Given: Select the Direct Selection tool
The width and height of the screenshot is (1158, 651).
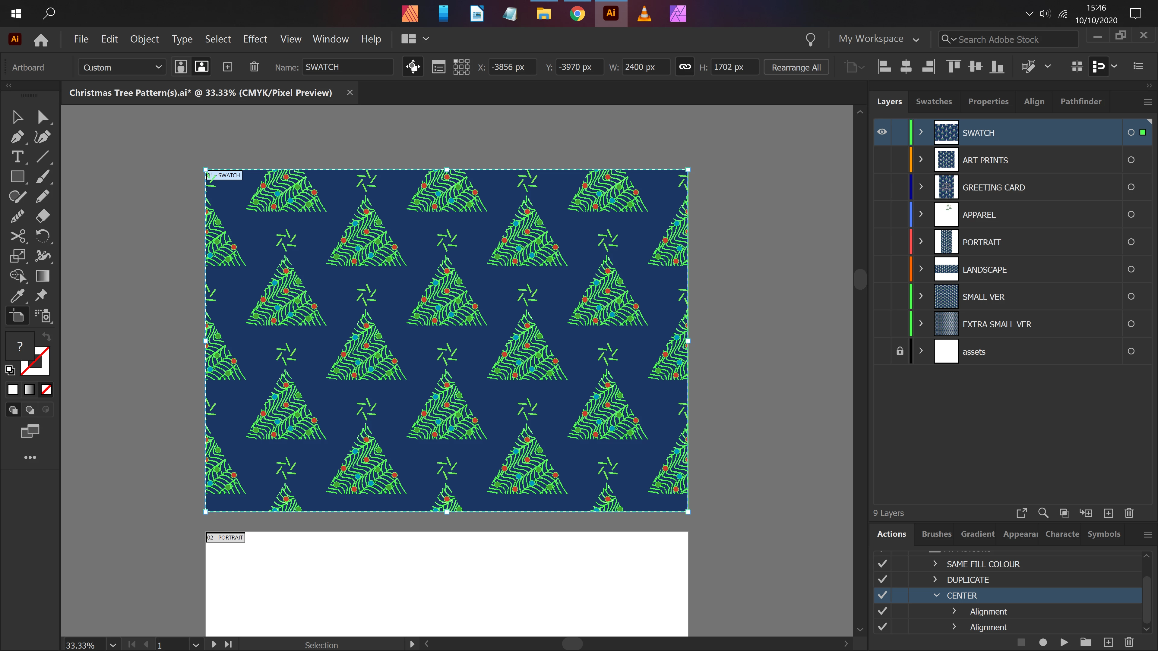Looking at the screenshot, I should pyautogui.click(x=43, y=117).
